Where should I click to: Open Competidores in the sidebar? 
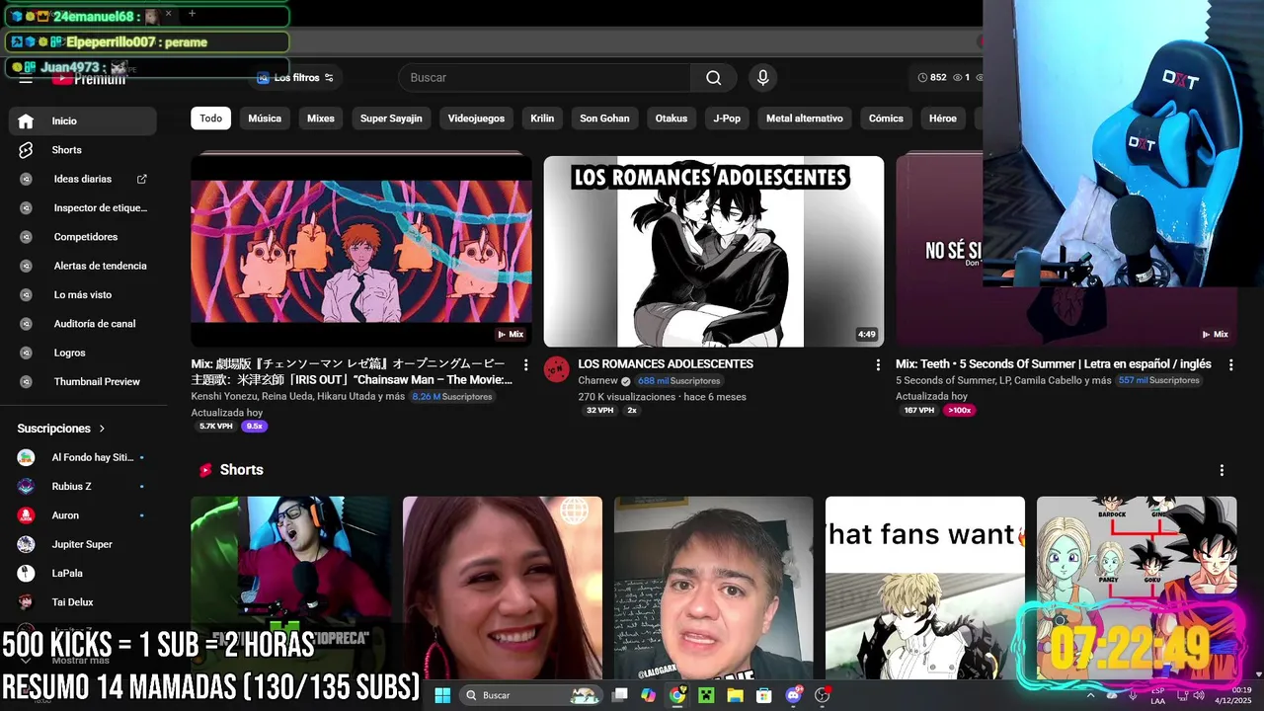pos(83,237)
